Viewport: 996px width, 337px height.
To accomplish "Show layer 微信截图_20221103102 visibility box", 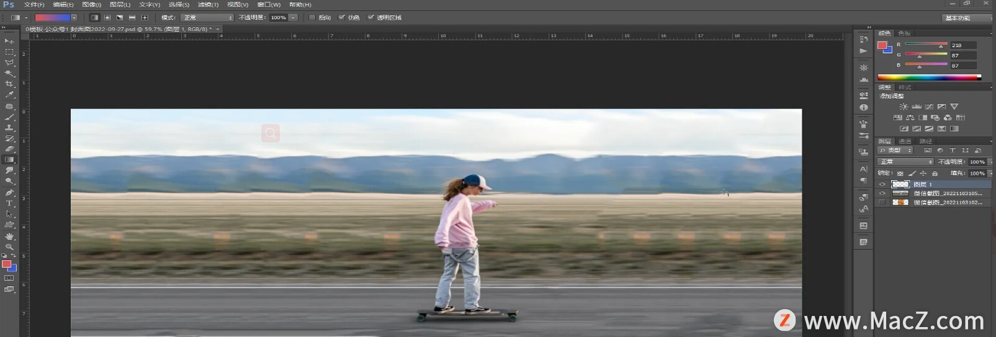I will tap(882, 203).
